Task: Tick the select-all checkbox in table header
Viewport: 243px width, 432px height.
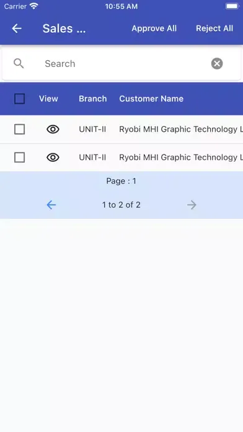Action: pos(20,99)
